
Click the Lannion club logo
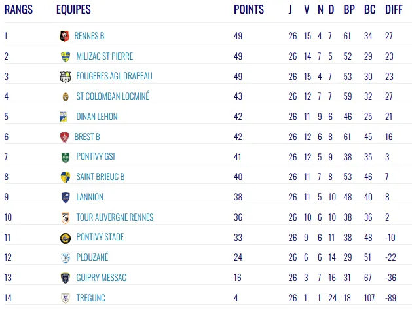pyautogui.click(x=65, y=197)
